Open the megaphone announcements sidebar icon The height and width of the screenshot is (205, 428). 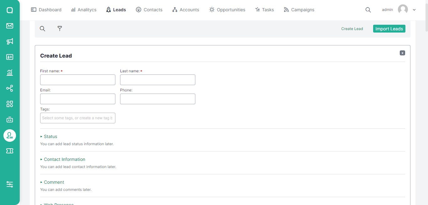[x=10, y=41]
